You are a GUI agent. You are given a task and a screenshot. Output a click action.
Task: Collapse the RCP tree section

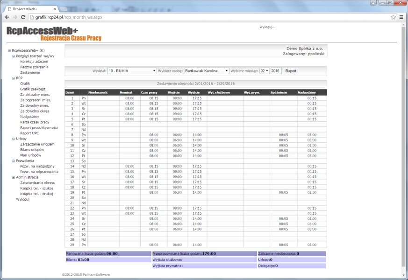click(14, 78)
